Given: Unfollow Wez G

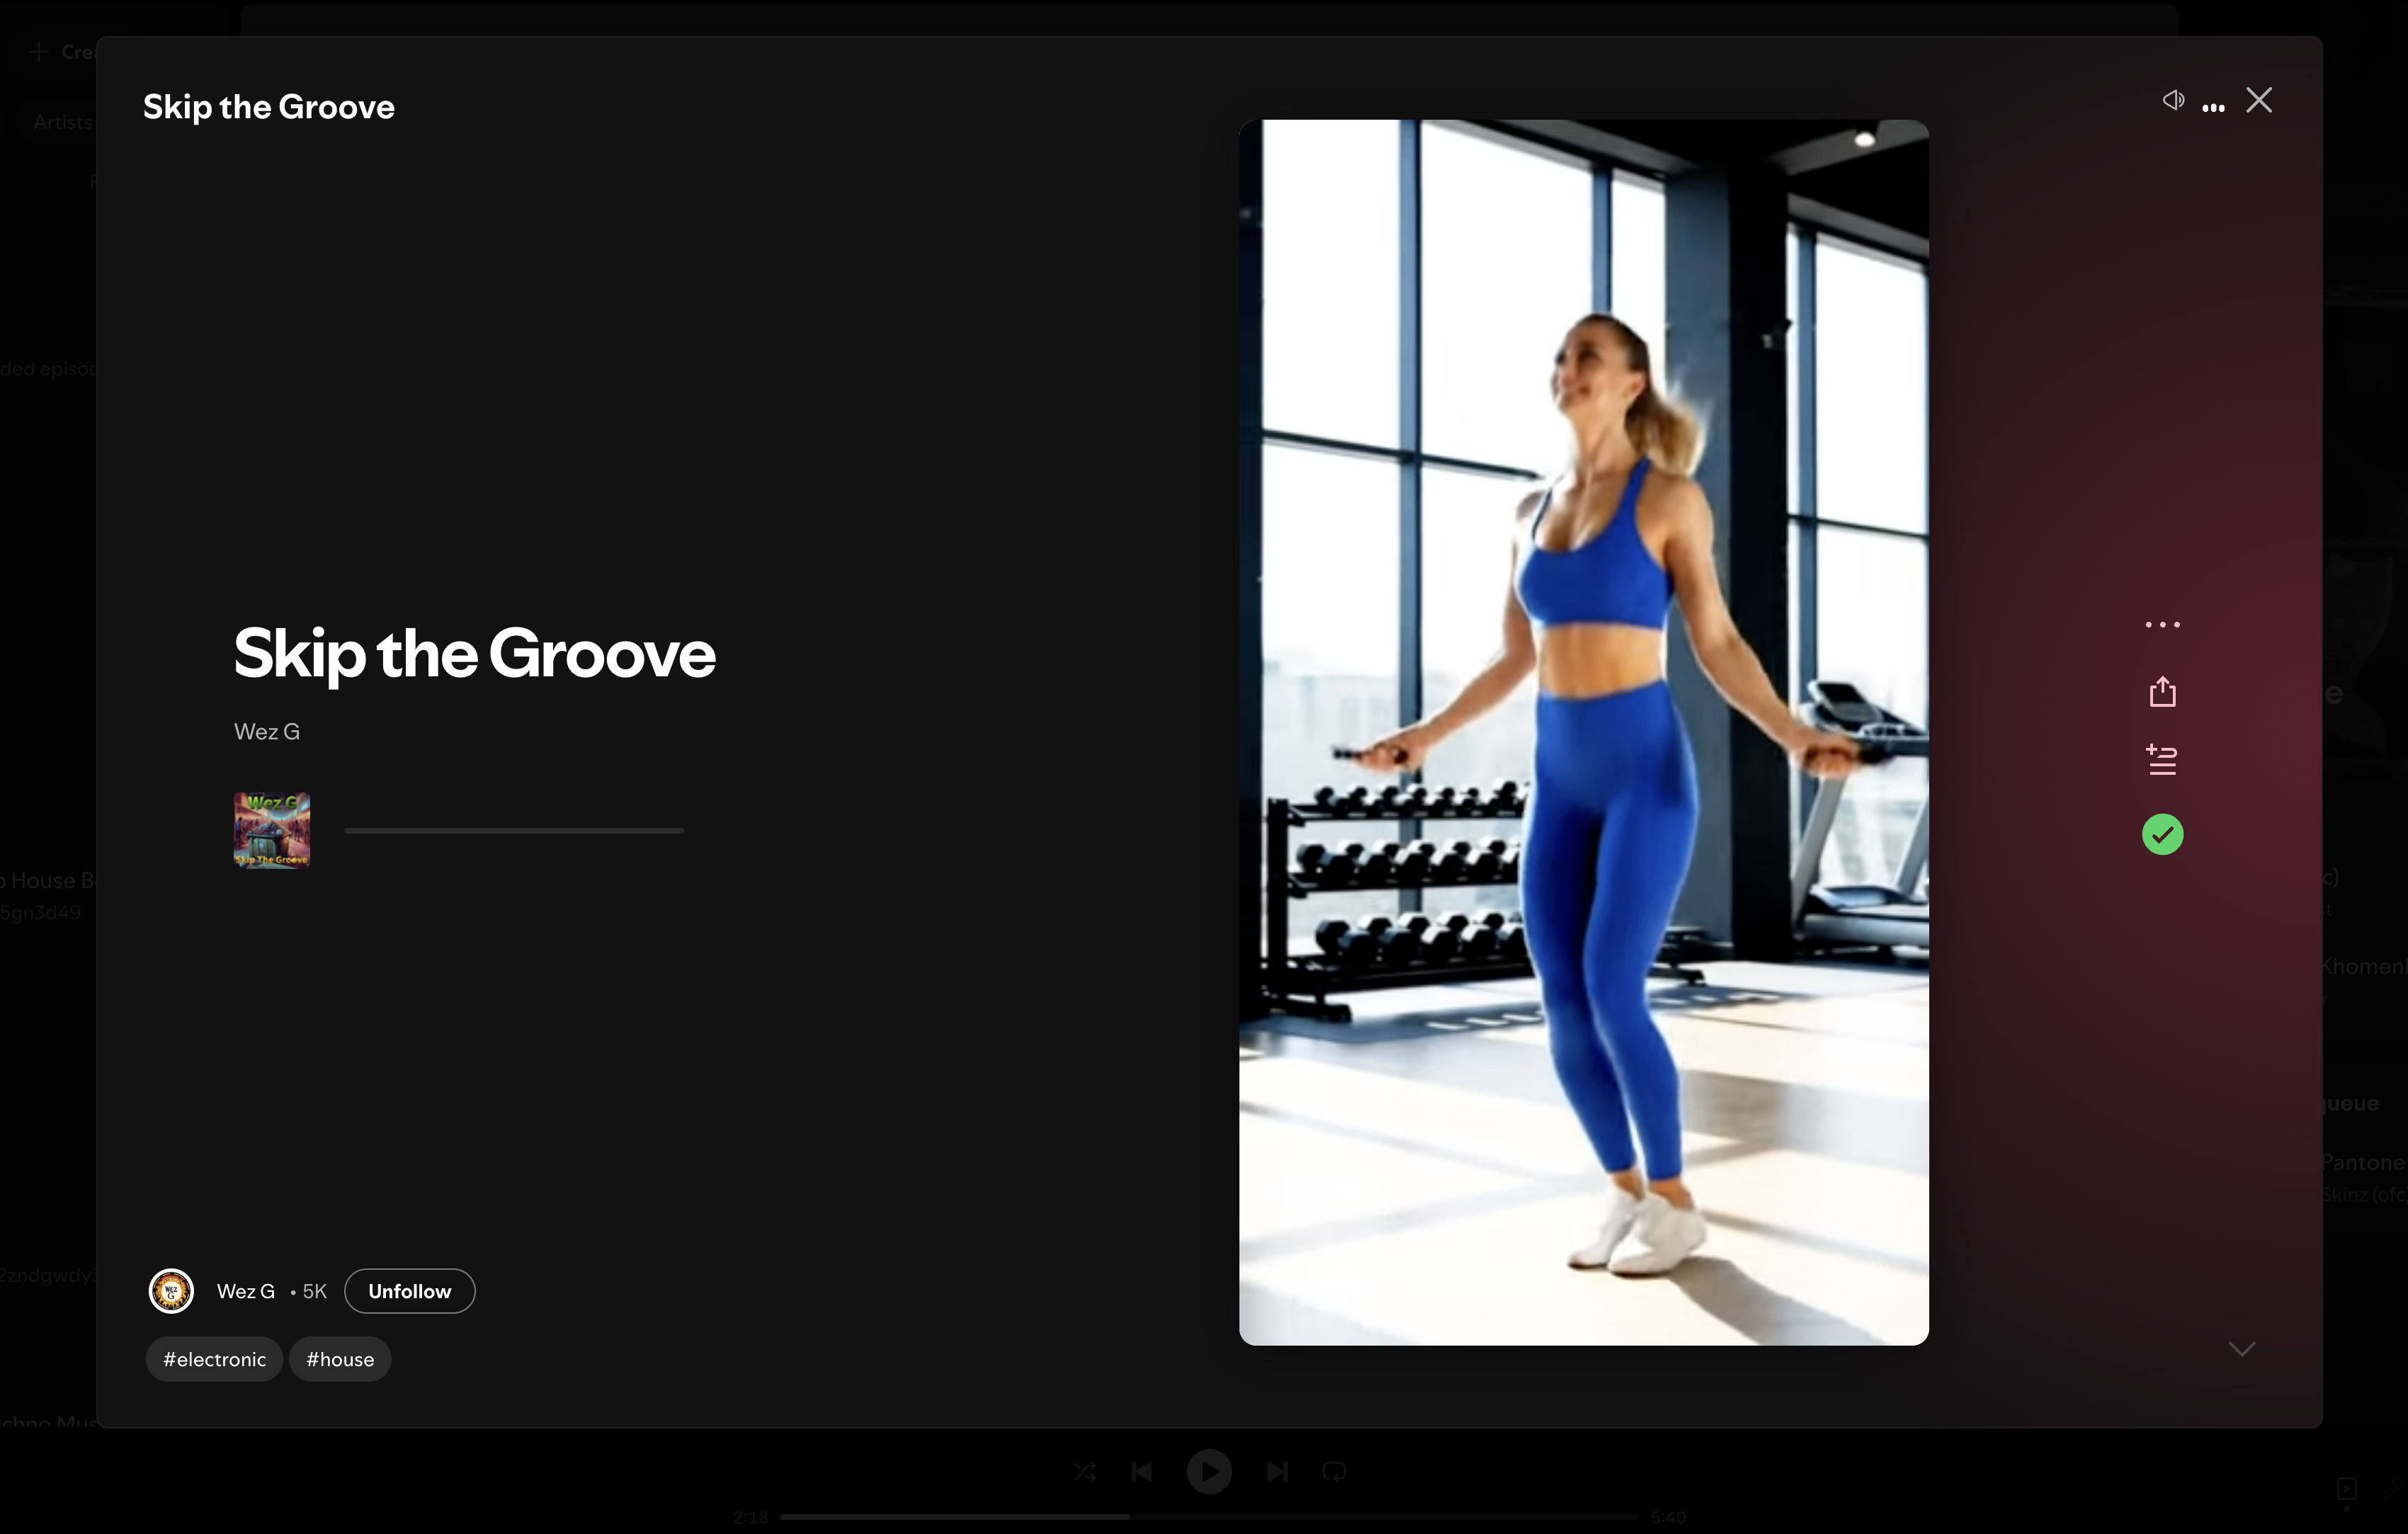Looking at the screenshot, I should tap(409, 1291).
